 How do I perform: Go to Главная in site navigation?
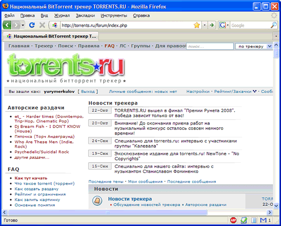click(19, 46)
